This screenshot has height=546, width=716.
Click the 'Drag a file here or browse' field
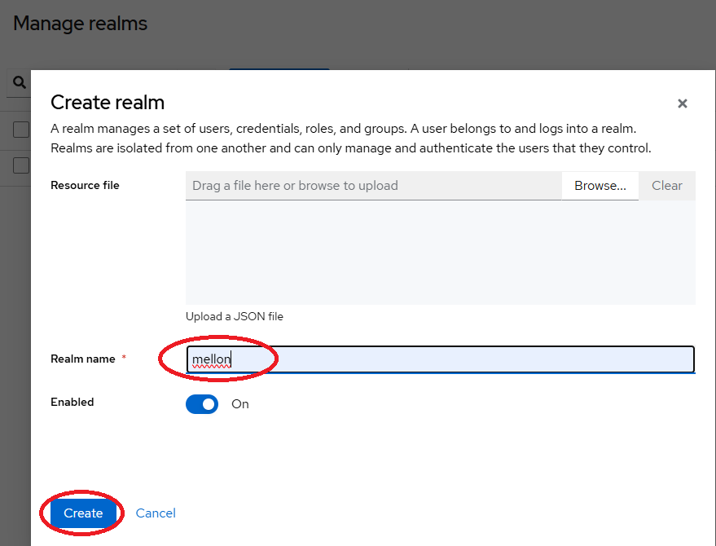pos(374,186)
